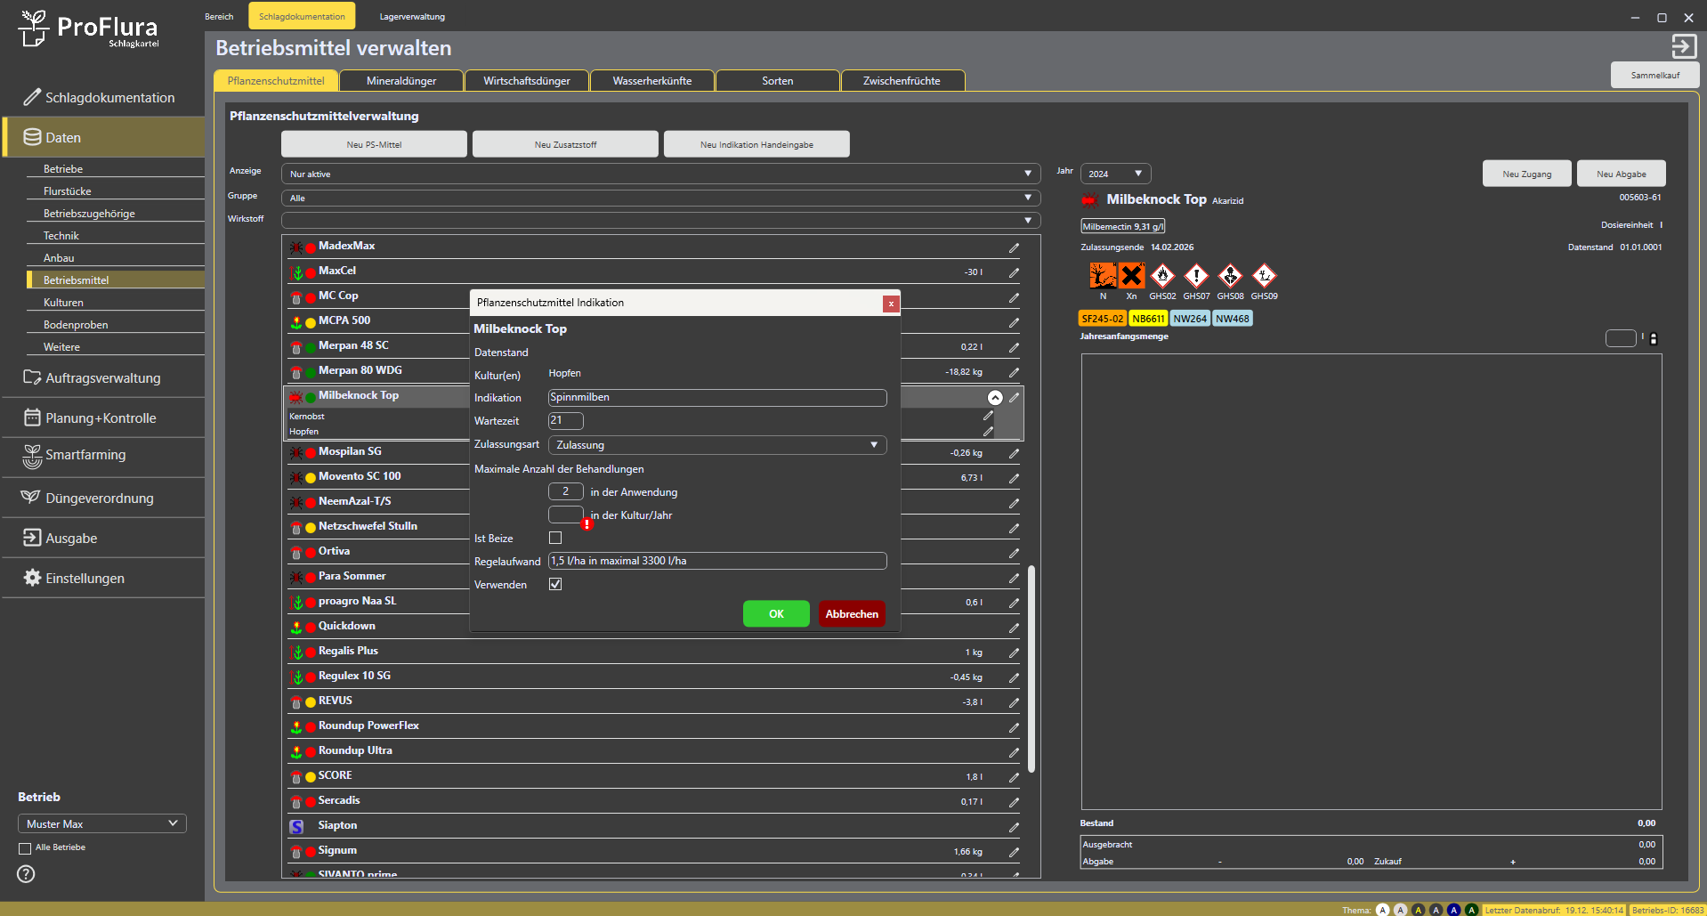This screenshot has width=1707, height=916.
Task: Select the dark blue theme swatch
Action: coord(1453,910)
